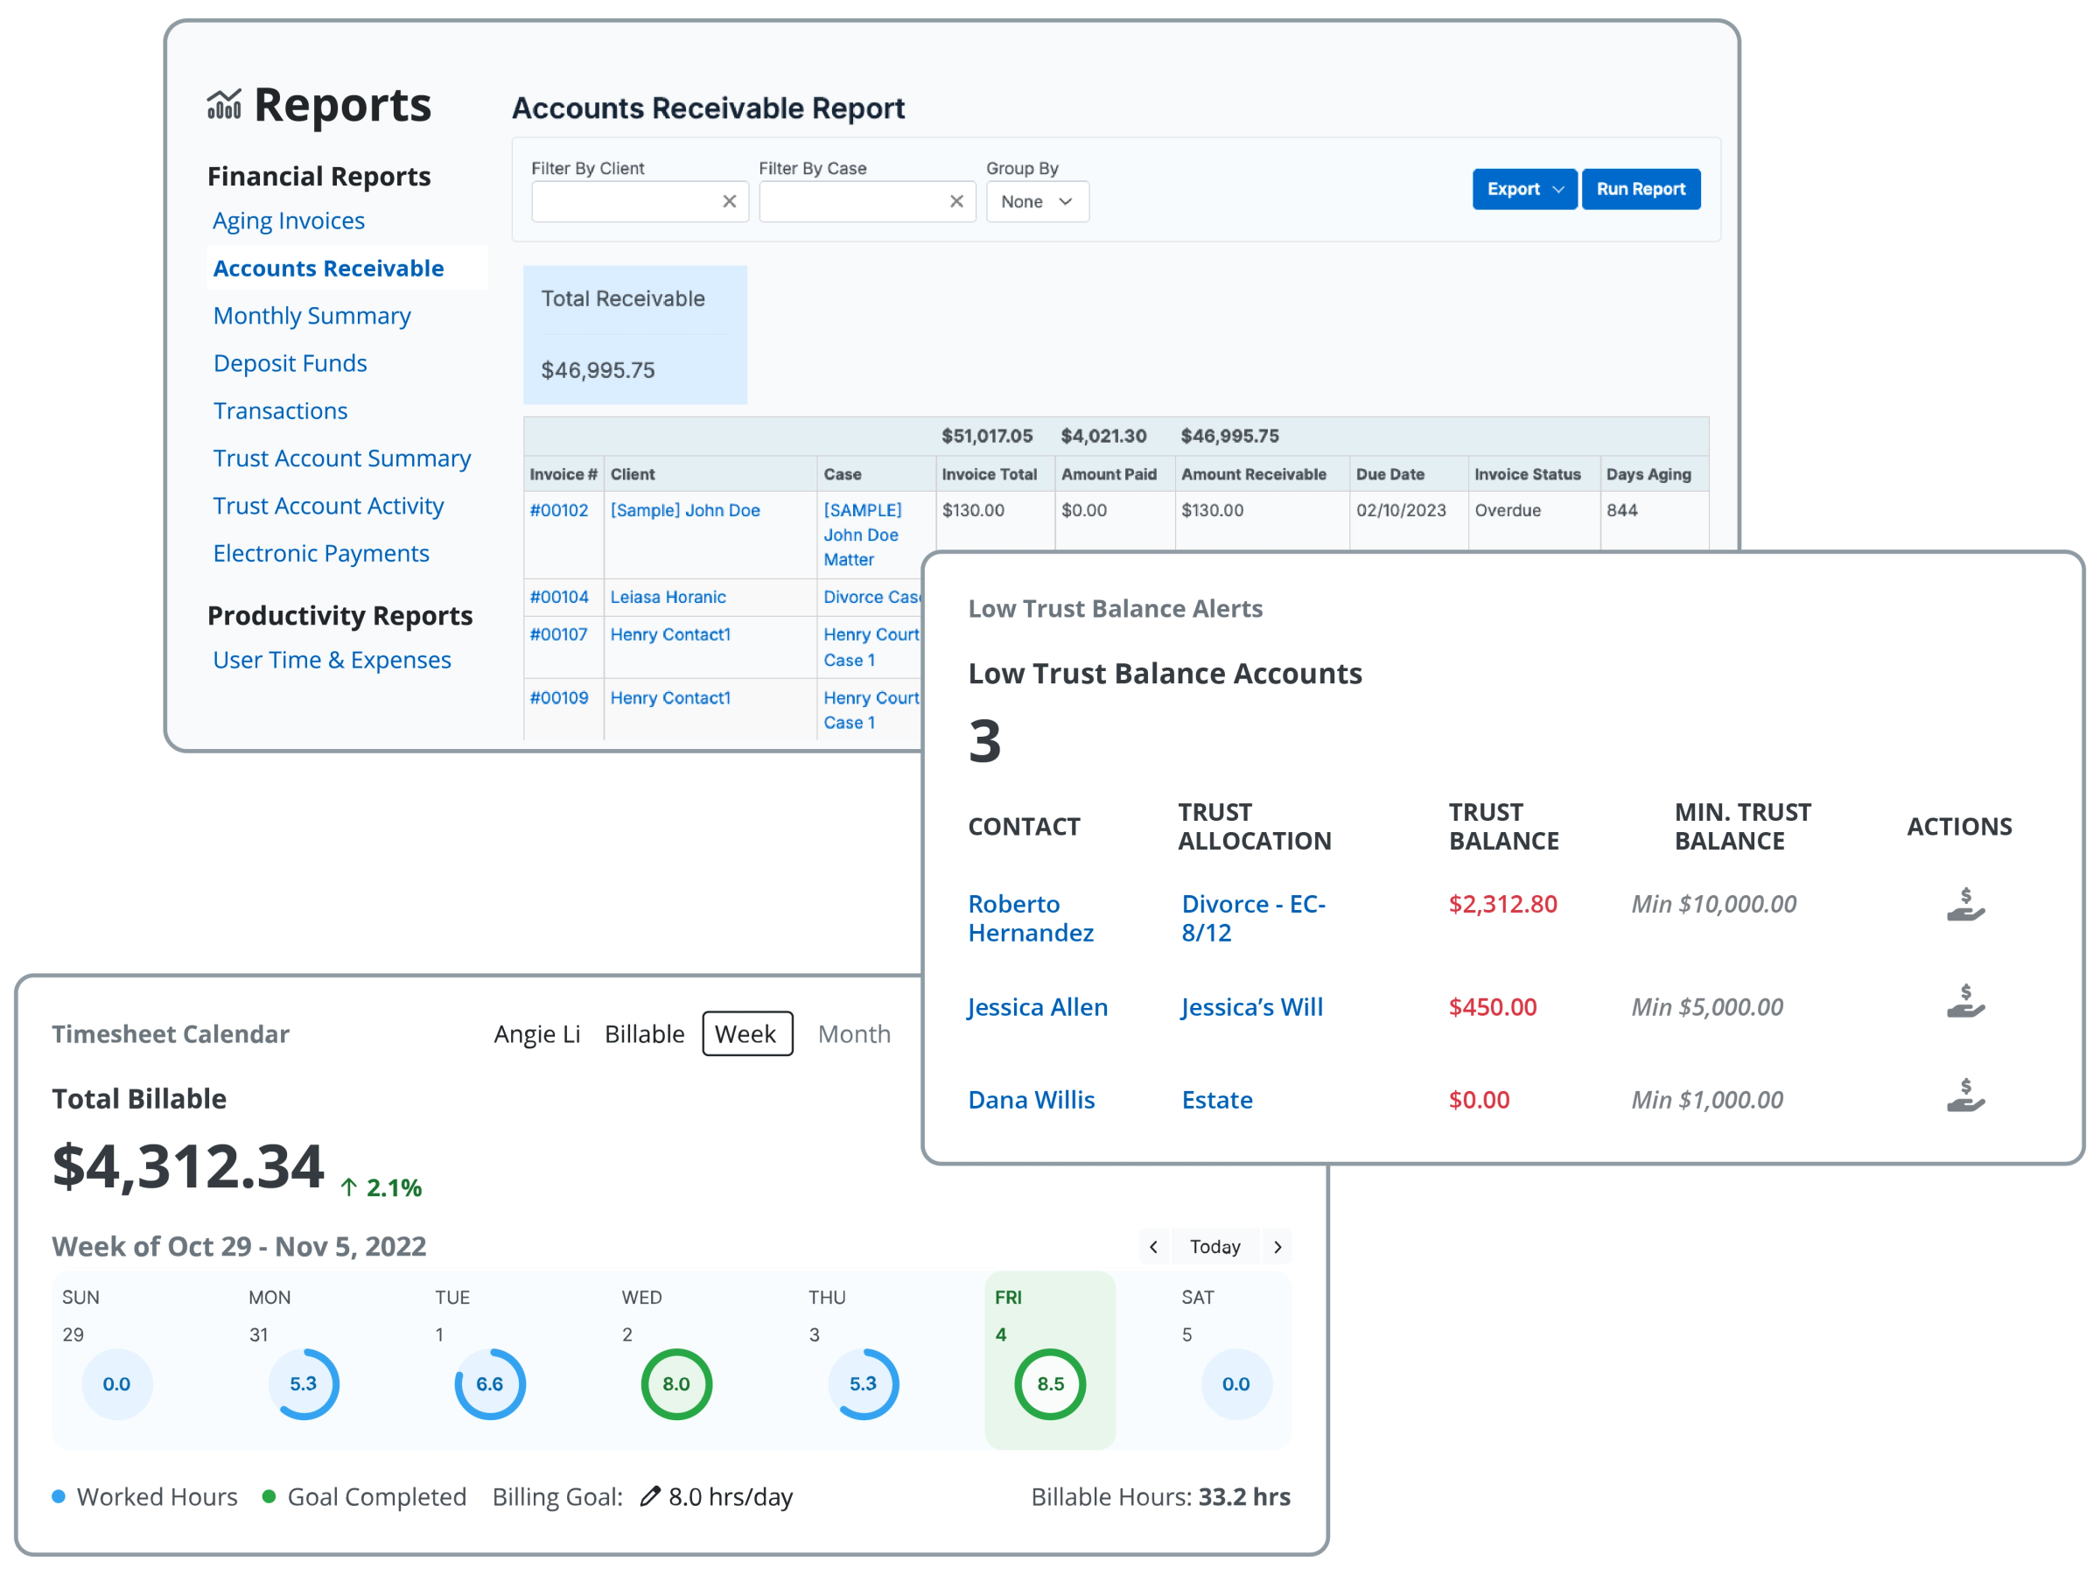Select Monthly Summary in Financial Reports
2100x1575 pixels.
[311, 315]
